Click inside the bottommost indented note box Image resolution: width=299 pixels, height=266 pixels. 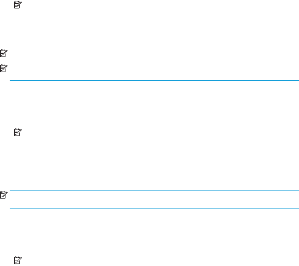click(161, 261)
